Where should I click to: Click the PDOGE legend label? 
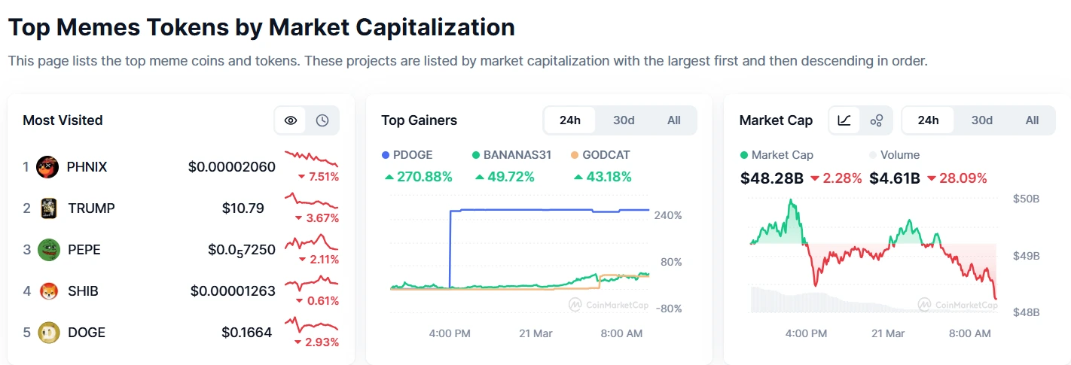coord(413,155)
